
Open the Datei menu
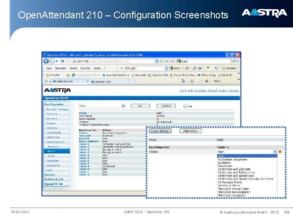tap(49, 68)
